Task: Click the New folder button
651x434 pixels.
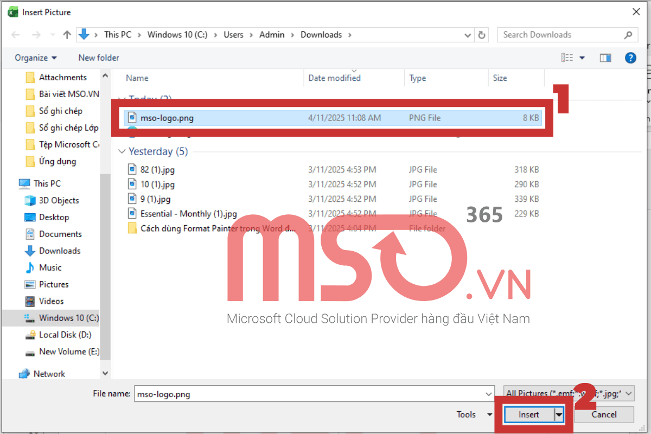Action: point(98,58)
